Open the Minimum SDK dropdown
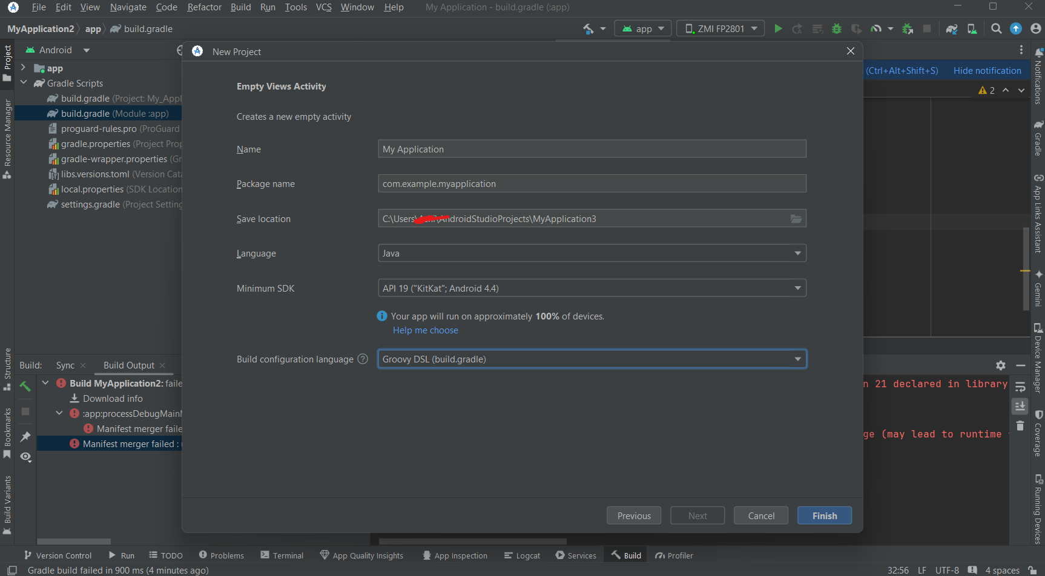This screenshot has width=1045, height=576. pyautogui.click(x=592, y=289)
